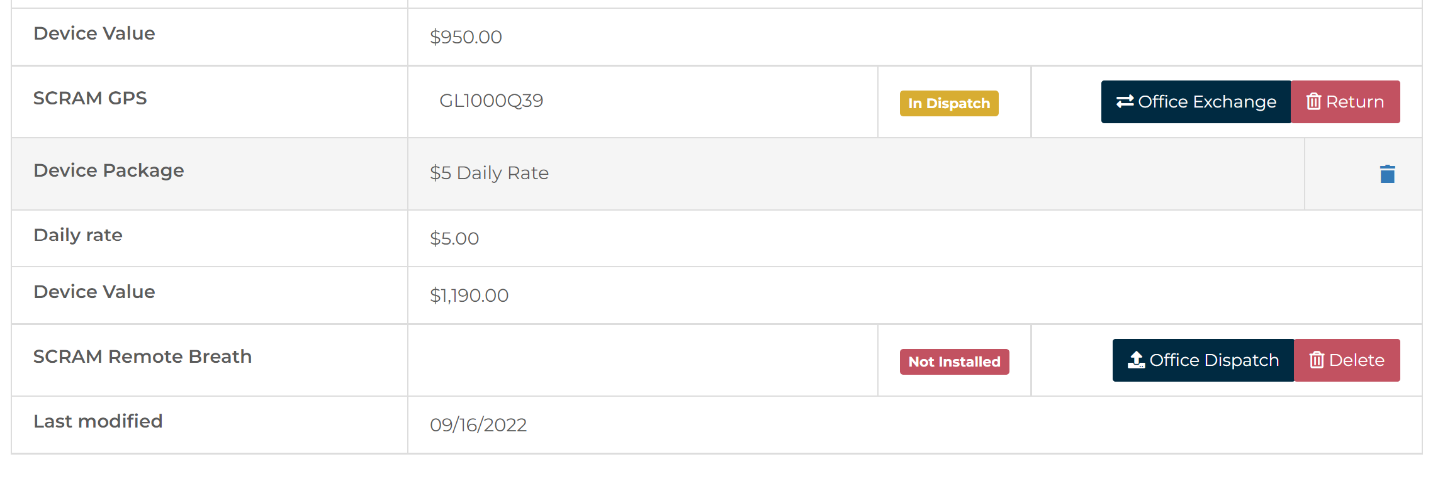Click the In Dispatch status badge
The width and height of the screenshot is (1433, 481).
pyautogui.click(x=949, y=104)
